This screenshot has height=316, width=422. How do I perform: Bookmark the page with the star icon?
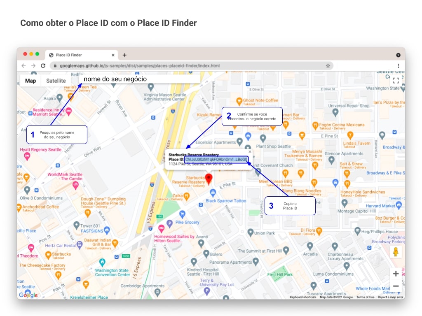click(x=328, y=65)
